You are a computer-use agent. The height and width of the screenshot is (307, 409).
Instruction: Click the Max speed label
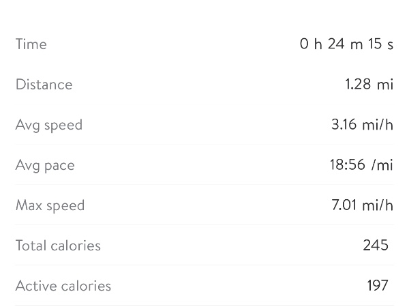pos(50,205)
